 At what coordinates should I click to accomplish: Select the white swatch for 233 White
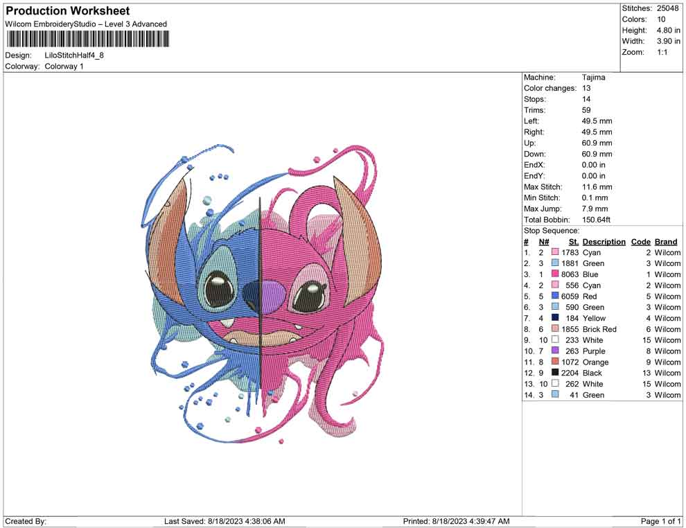coord(555,340)
